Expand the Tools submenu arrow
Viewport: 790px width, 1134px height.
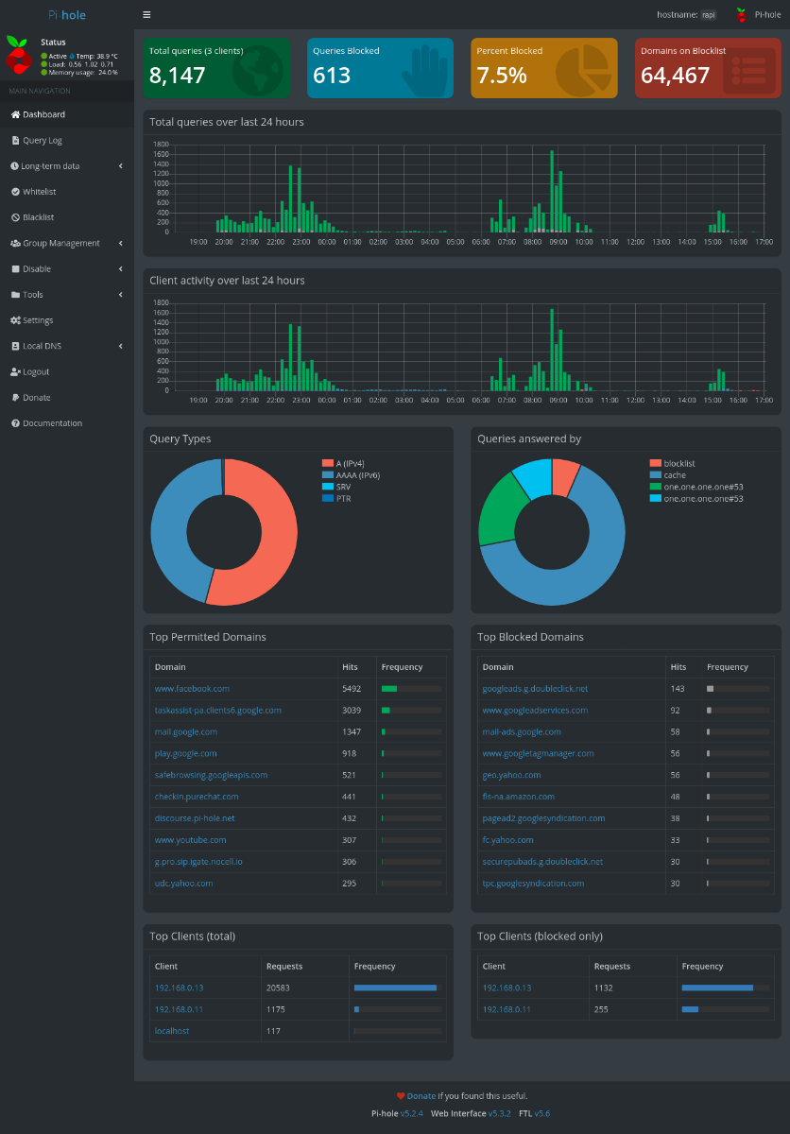pyautogui.click(x=121, y=295)
